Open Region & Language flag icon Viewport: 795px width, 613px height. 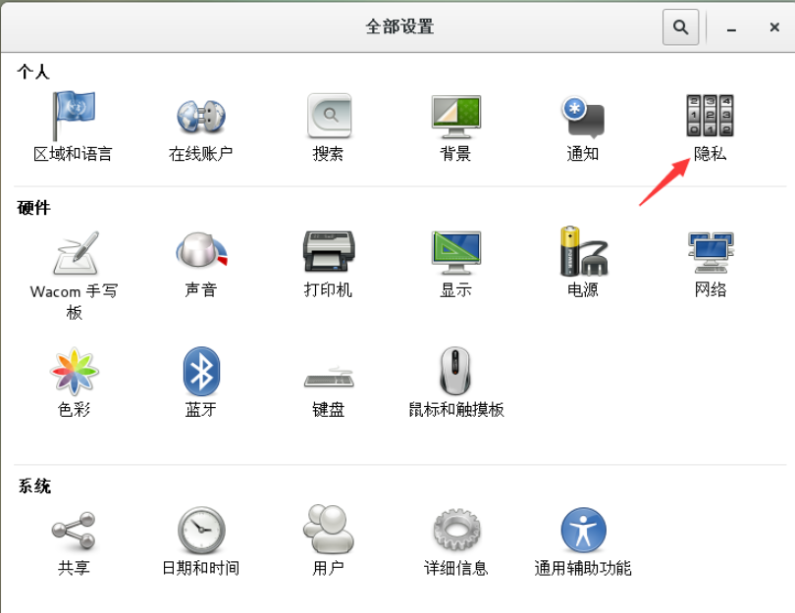(x=74, y=116)
